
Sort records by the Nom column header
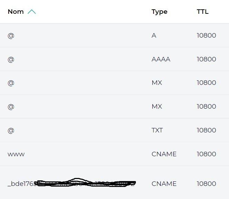pos(16,12)
